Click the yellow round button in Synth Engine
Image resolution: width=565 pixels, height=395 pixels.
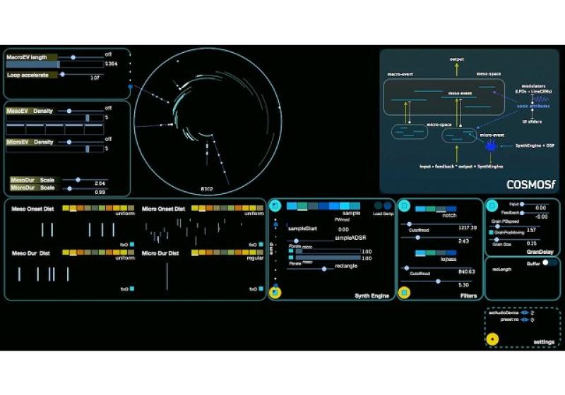pyautogui.click(x=275, y=293)
